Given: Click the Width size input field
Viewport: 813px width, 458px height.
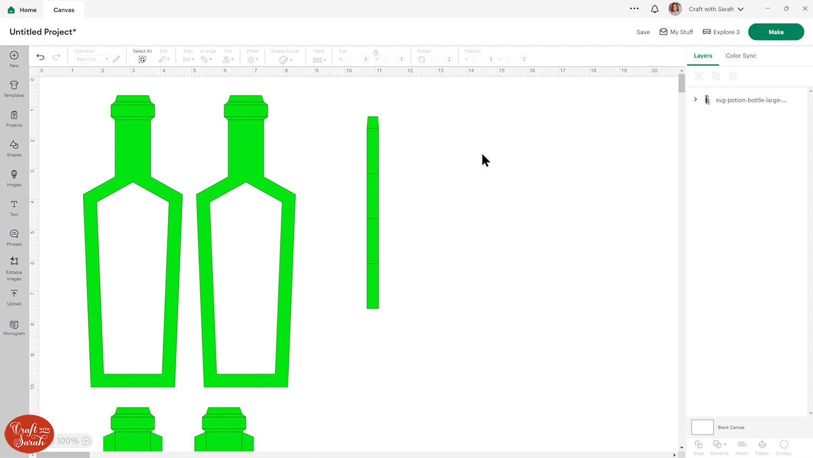Looking at the screenshot, I should tap(354, 59).
